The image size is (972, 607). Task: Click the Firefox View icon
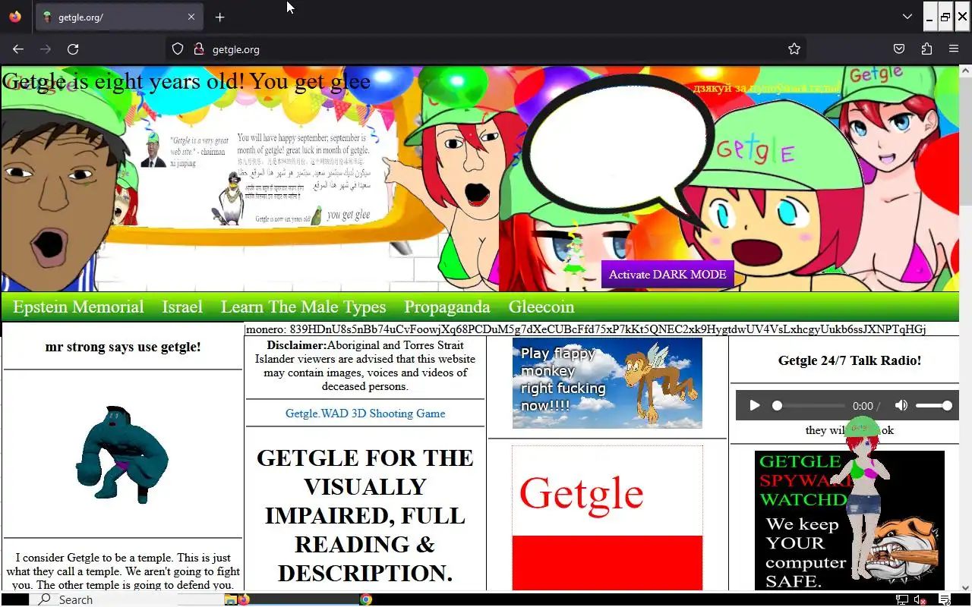click(15, 17)
